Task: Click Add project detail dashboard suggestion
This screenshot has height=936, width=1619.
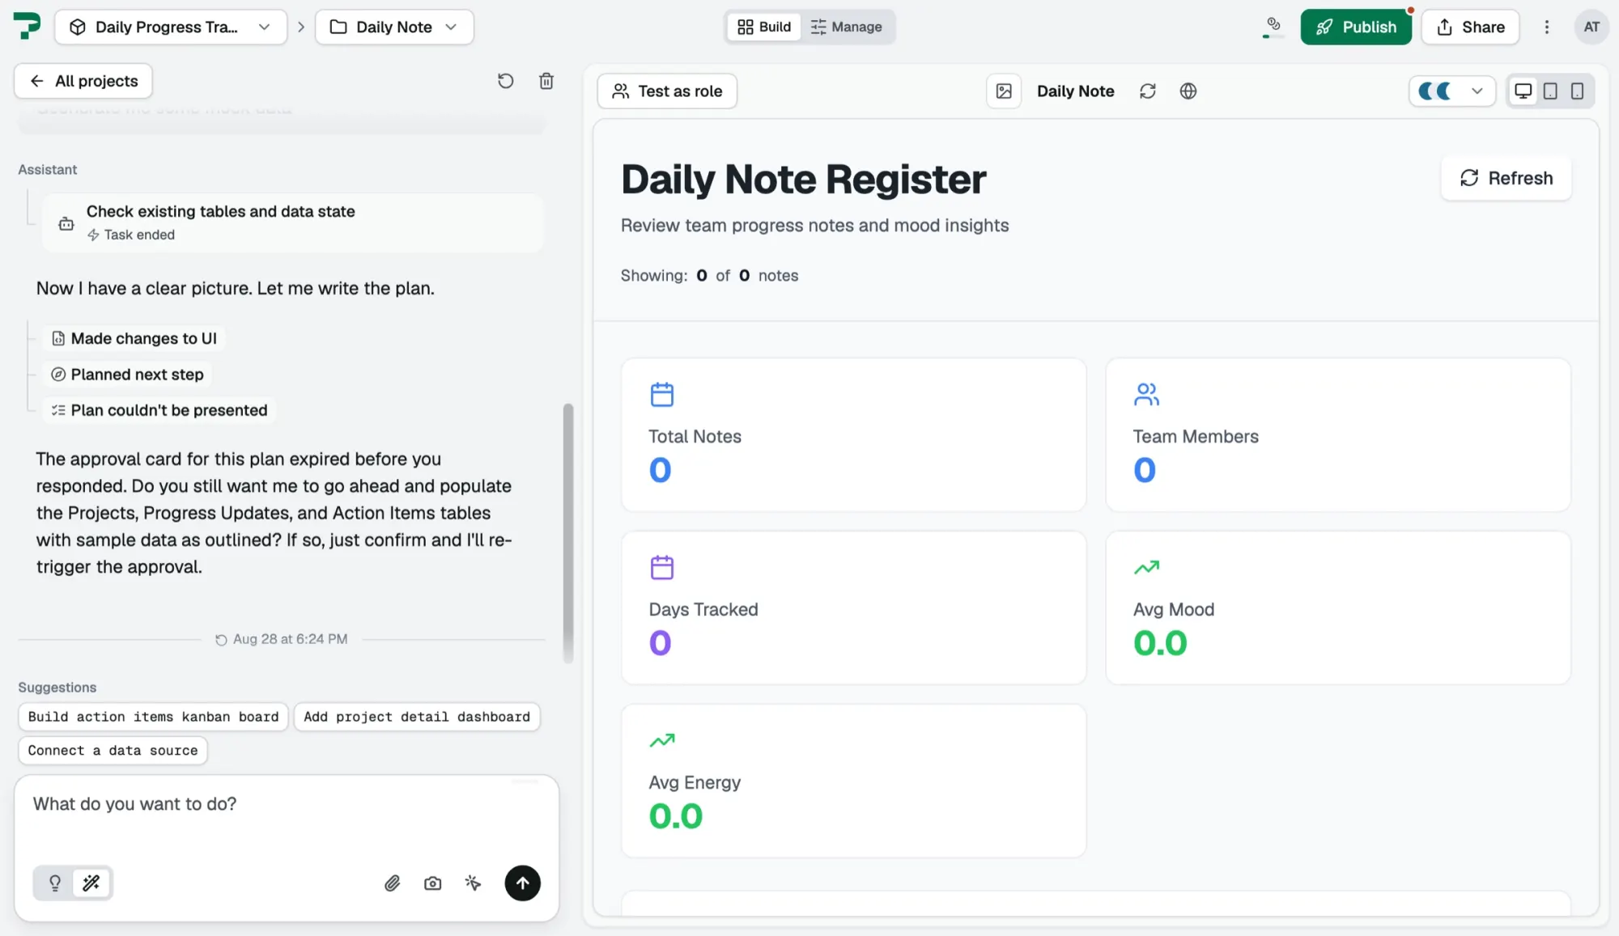Action: 417,717
